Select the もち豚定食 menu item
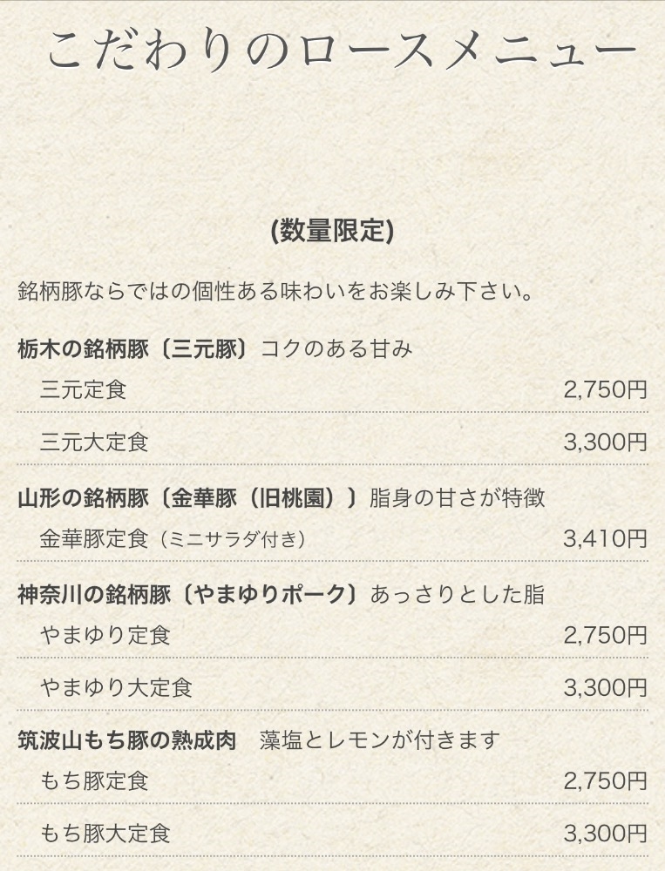665x871 pixels. point(94,781)
